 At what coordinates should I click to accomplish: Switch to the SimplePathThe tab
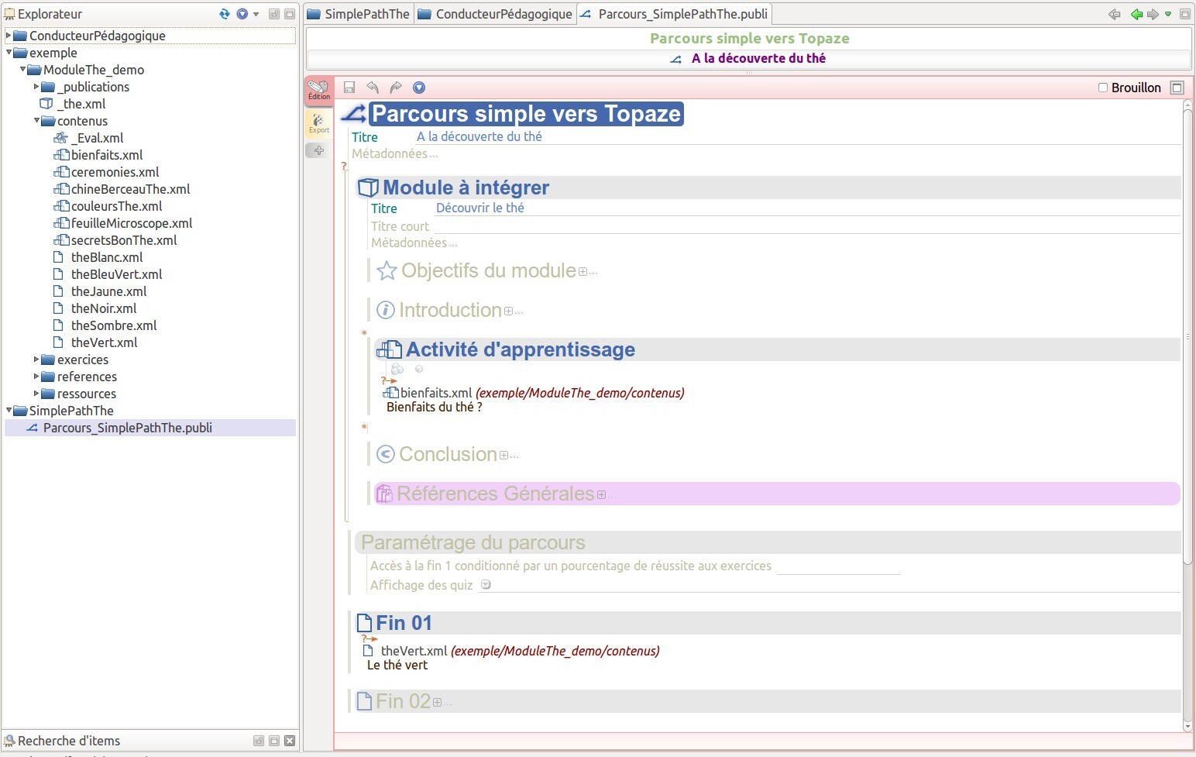coord(359,14)
